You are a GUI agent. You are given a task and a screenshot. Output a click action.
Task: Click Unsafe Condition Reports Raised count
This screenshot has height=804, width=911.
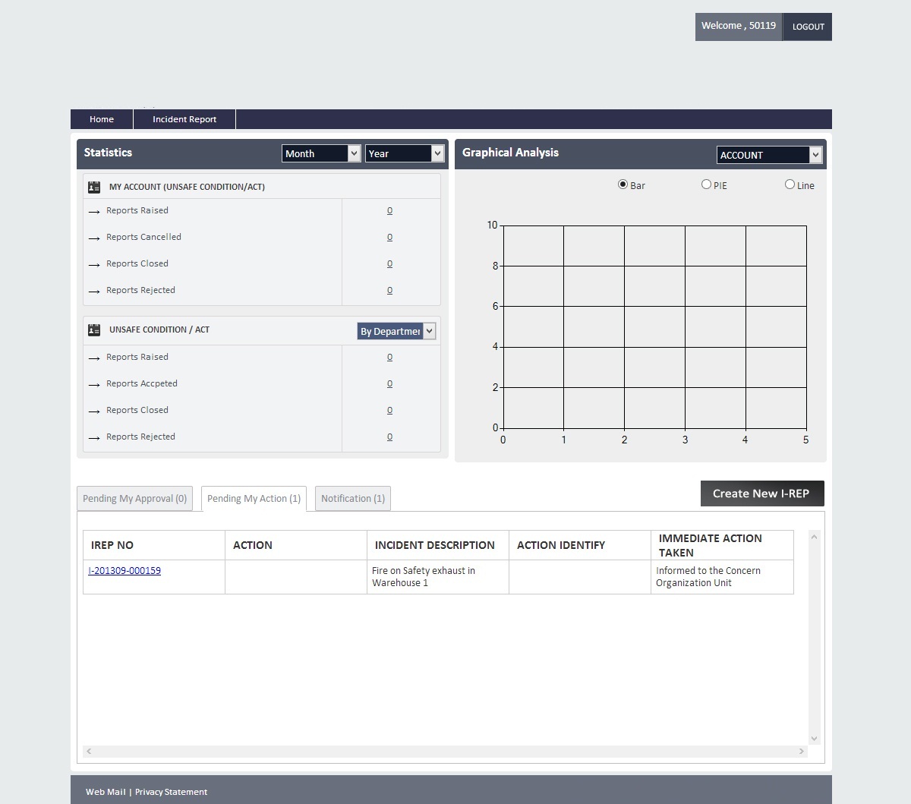[389, 358]
